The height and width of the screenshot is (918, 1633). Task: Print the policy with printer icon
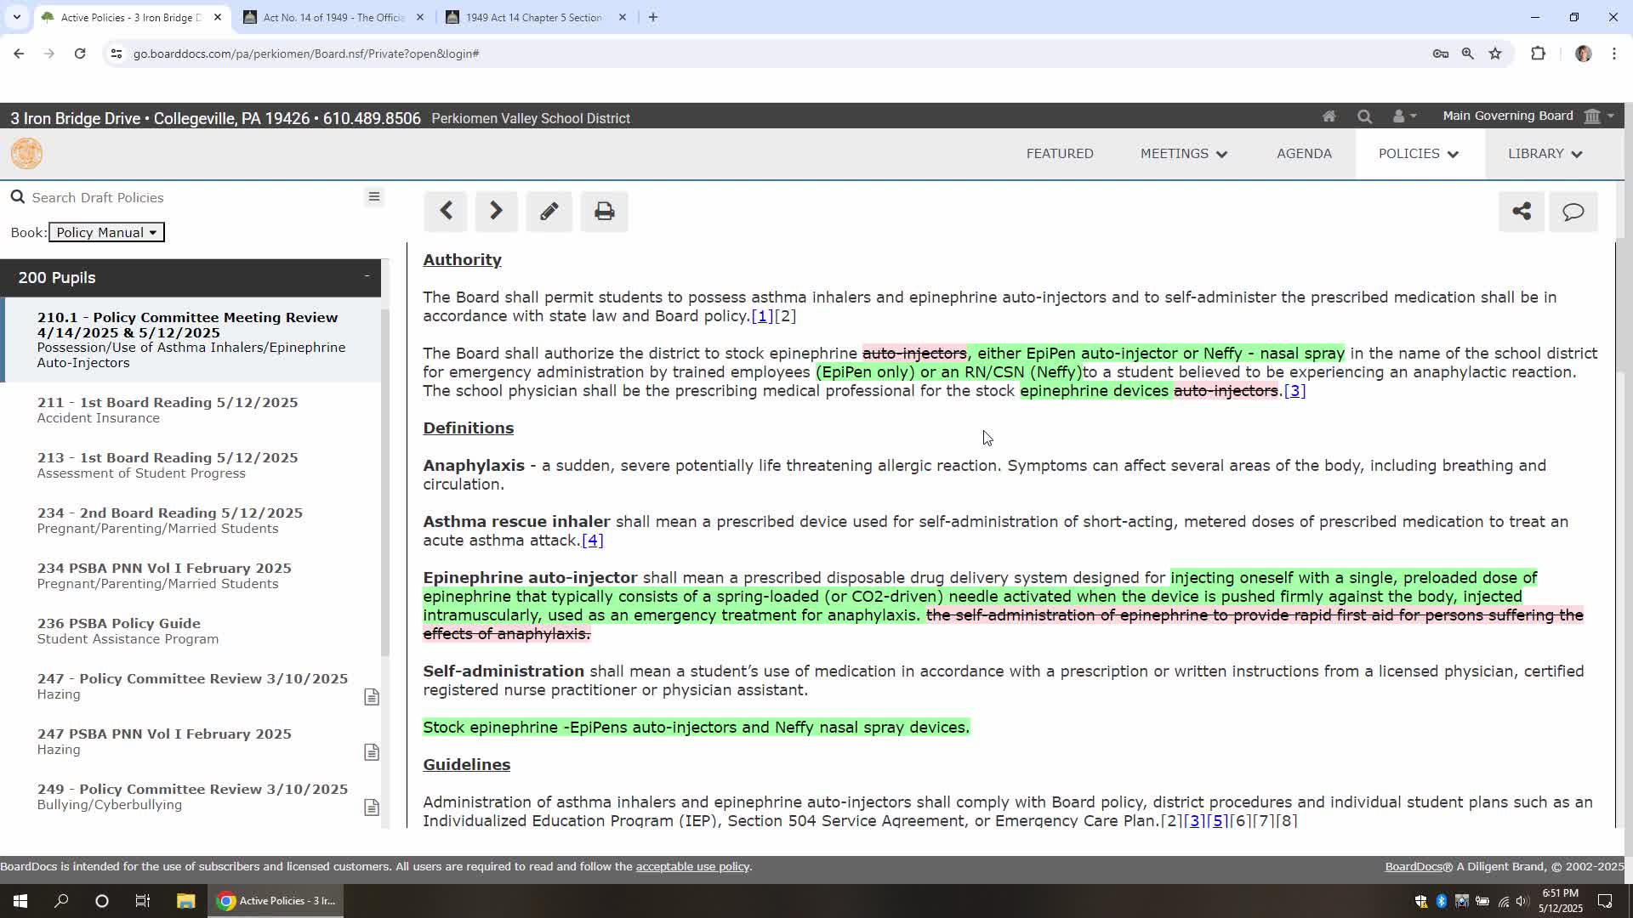(604, 211)
